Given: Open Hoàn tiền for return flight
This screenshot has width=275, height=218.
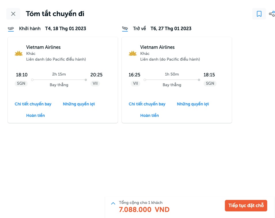Looking at the screenshot, I should pyautogui.click(x=149, y=115).
